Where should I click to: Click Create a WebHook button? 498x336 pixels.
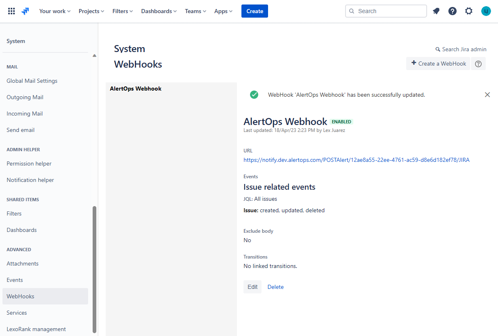438,64
